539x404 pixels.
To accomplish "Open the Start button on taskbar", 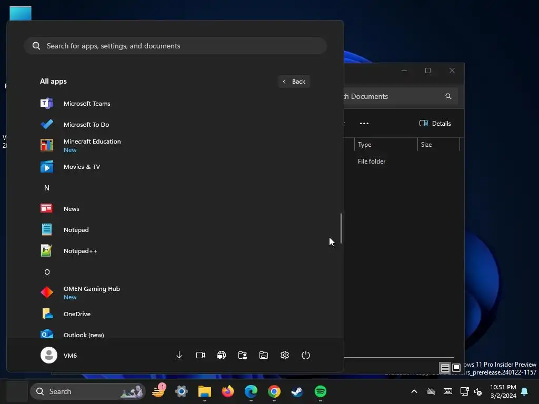I will pos(17,391).
